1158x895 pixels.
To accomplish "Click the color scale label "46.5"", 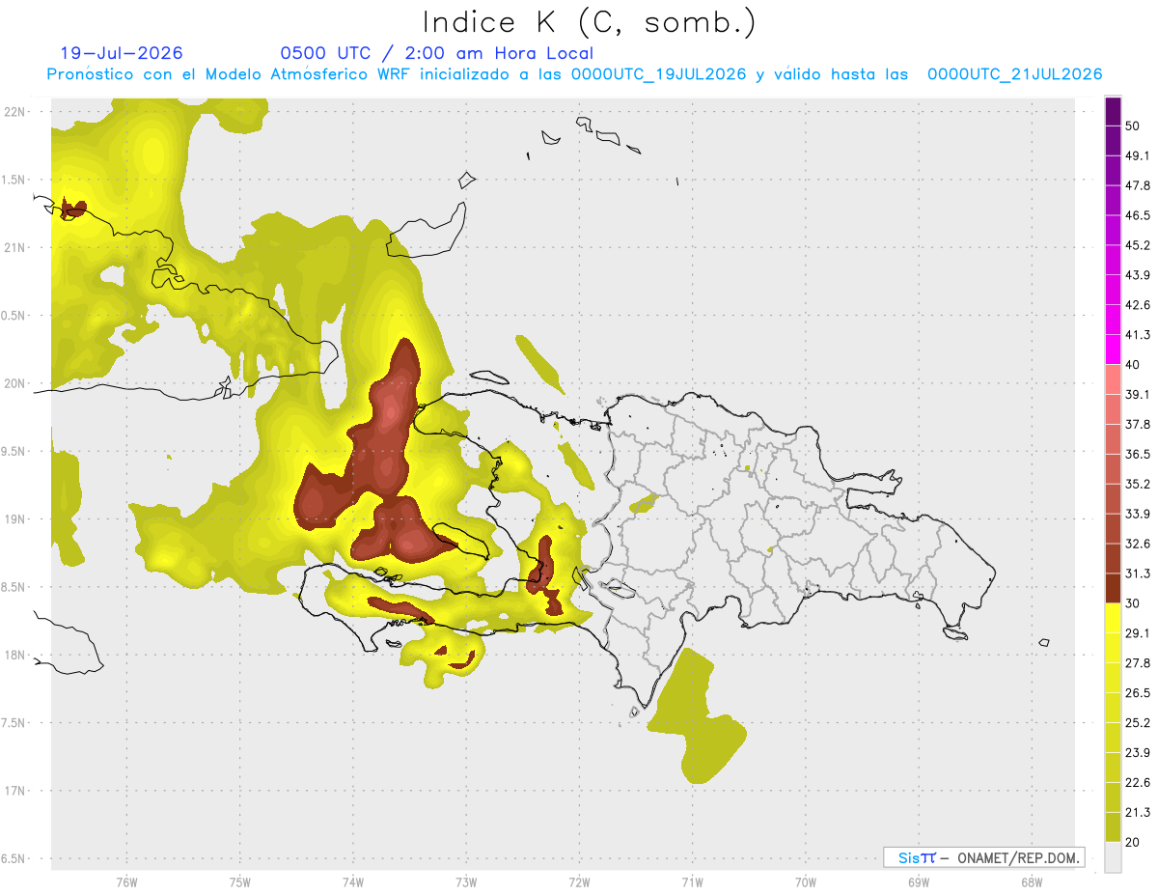I will [x=1139, y=215].
